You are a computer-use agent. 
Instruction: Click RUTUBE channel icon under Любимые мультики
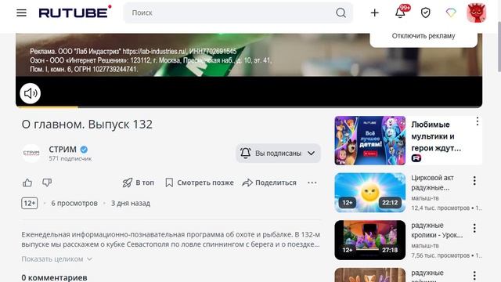pos(416,158)
